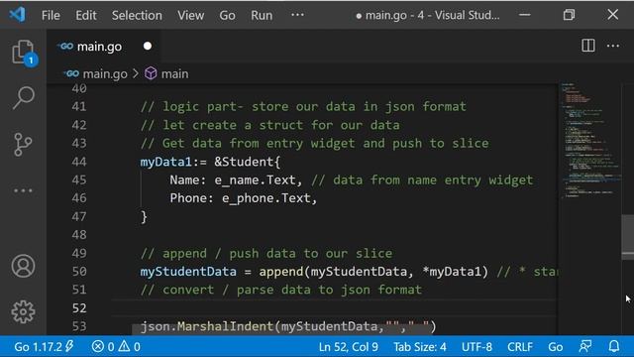Screen dimensions: 634x357
Task: Select Go language mode in status bar
Action: [x=555, y=346]
